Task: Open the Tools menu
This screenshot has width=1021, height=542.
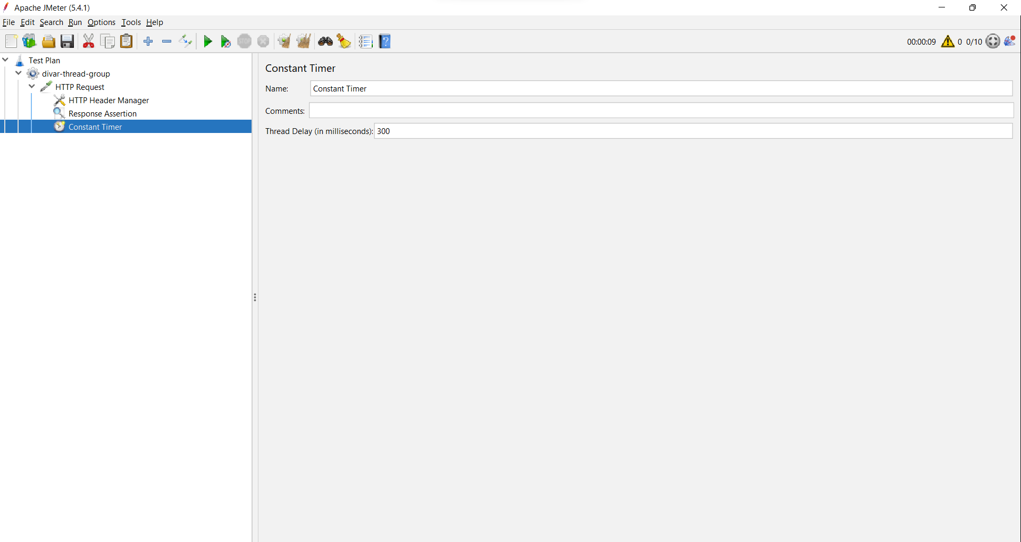Action: point(131,22)
